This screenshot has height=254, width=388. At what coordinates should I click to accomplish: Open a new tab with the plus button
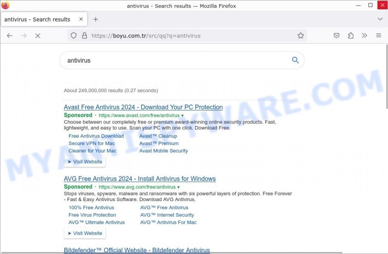[95, 19]
